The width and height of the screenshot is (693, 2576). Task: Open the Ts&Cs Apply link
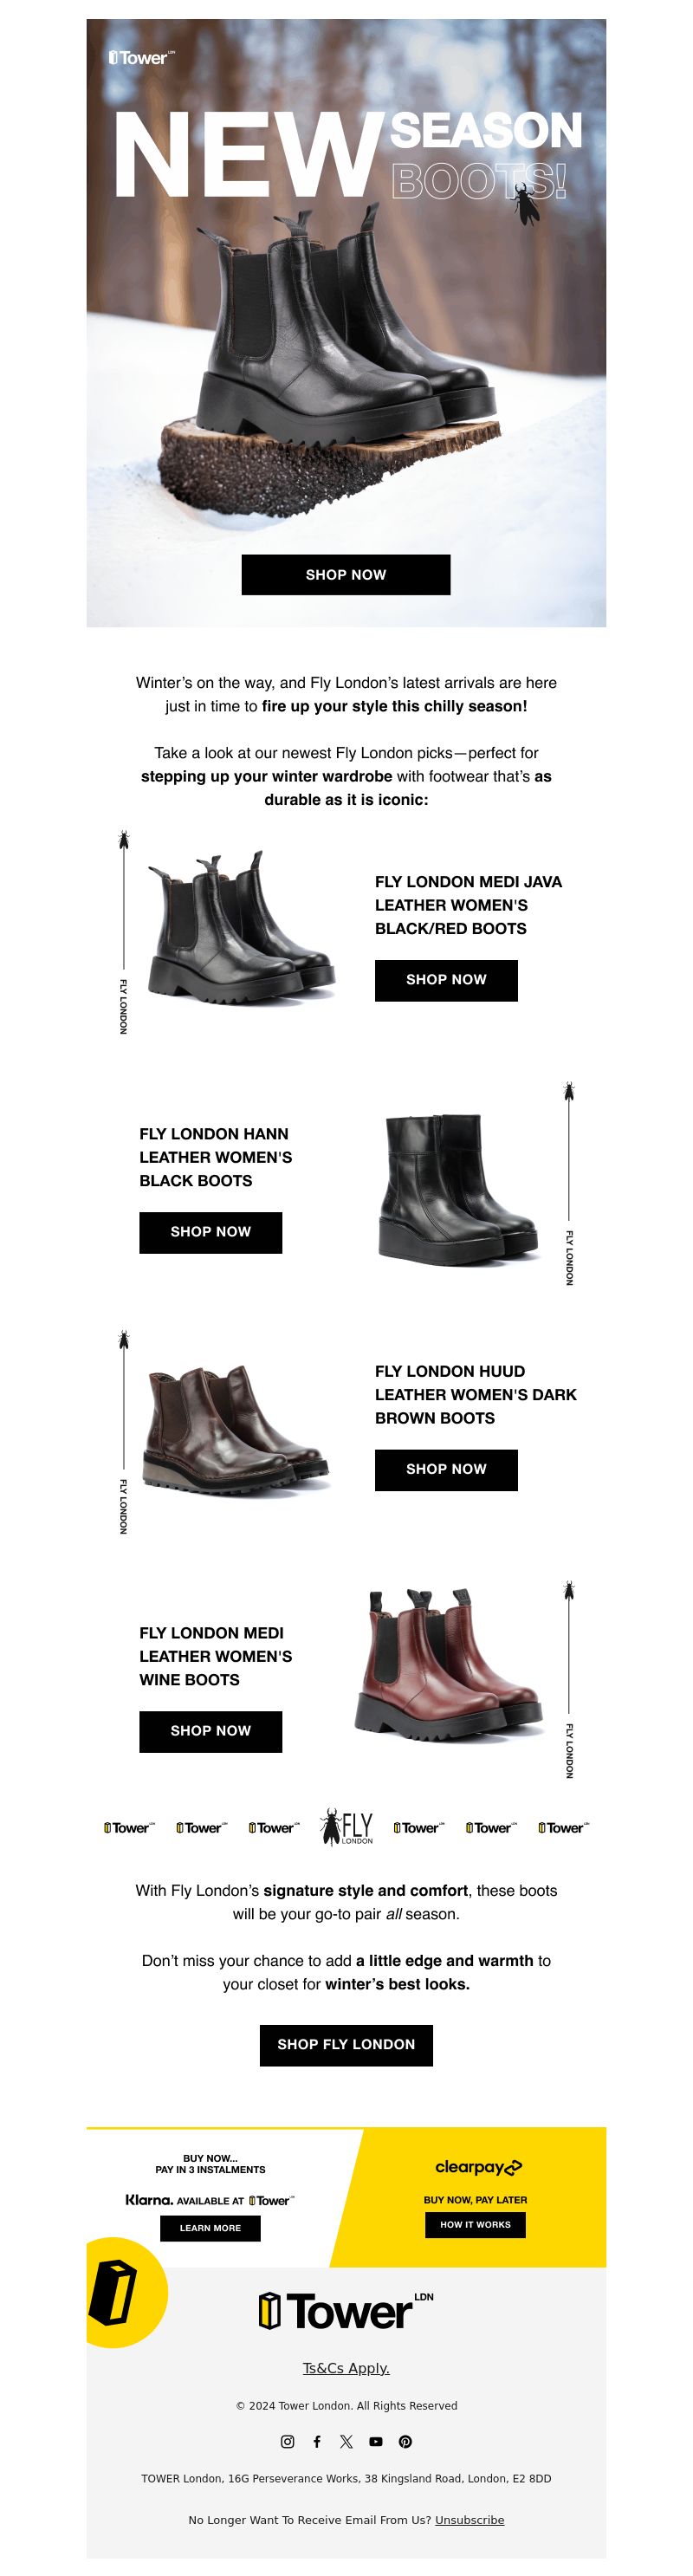346,2368
